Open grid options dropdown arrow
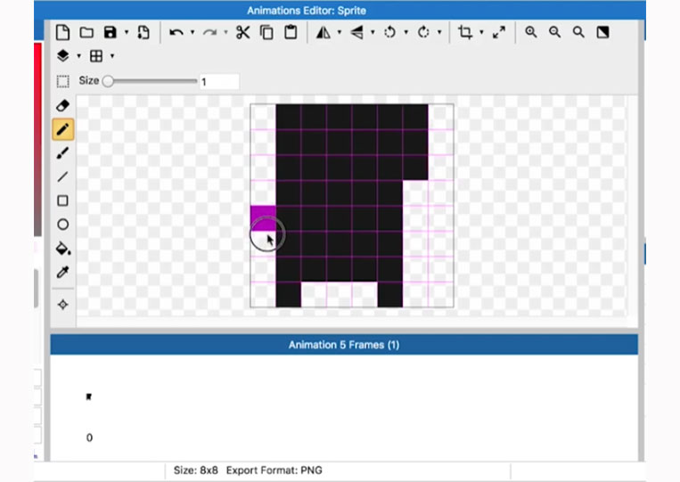This screenshot has height=482, width=680. pos(112,56)
